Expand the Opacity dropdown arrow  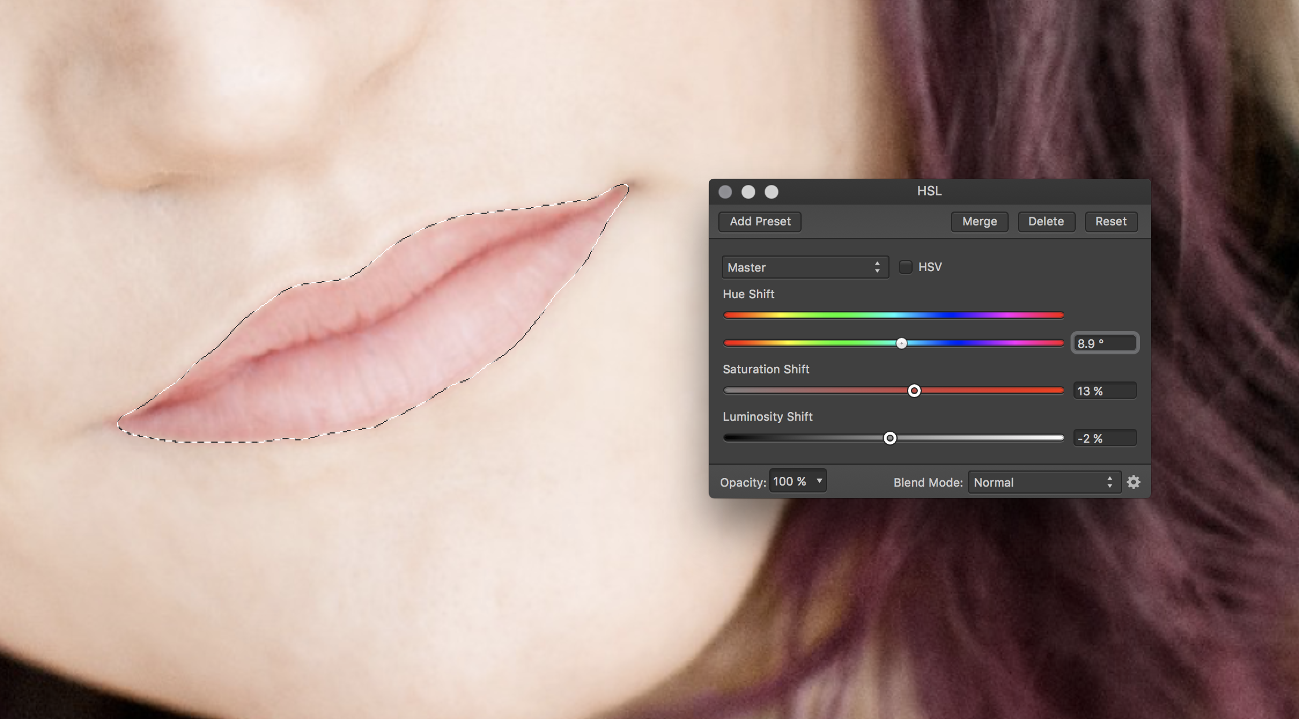point(819,481)
